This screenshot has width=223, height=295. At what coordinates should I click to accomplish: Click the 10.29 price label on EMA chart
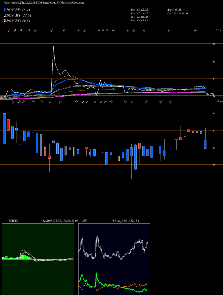coord(210,94)
